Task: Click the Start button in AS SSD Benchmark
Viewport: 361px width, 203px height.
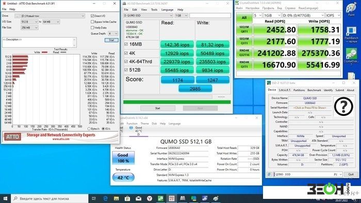Action: coord(158,108)
